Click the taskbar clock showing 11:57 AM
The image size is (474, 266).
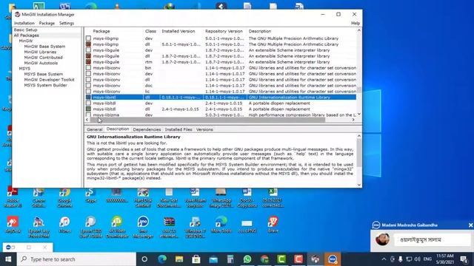444,259
